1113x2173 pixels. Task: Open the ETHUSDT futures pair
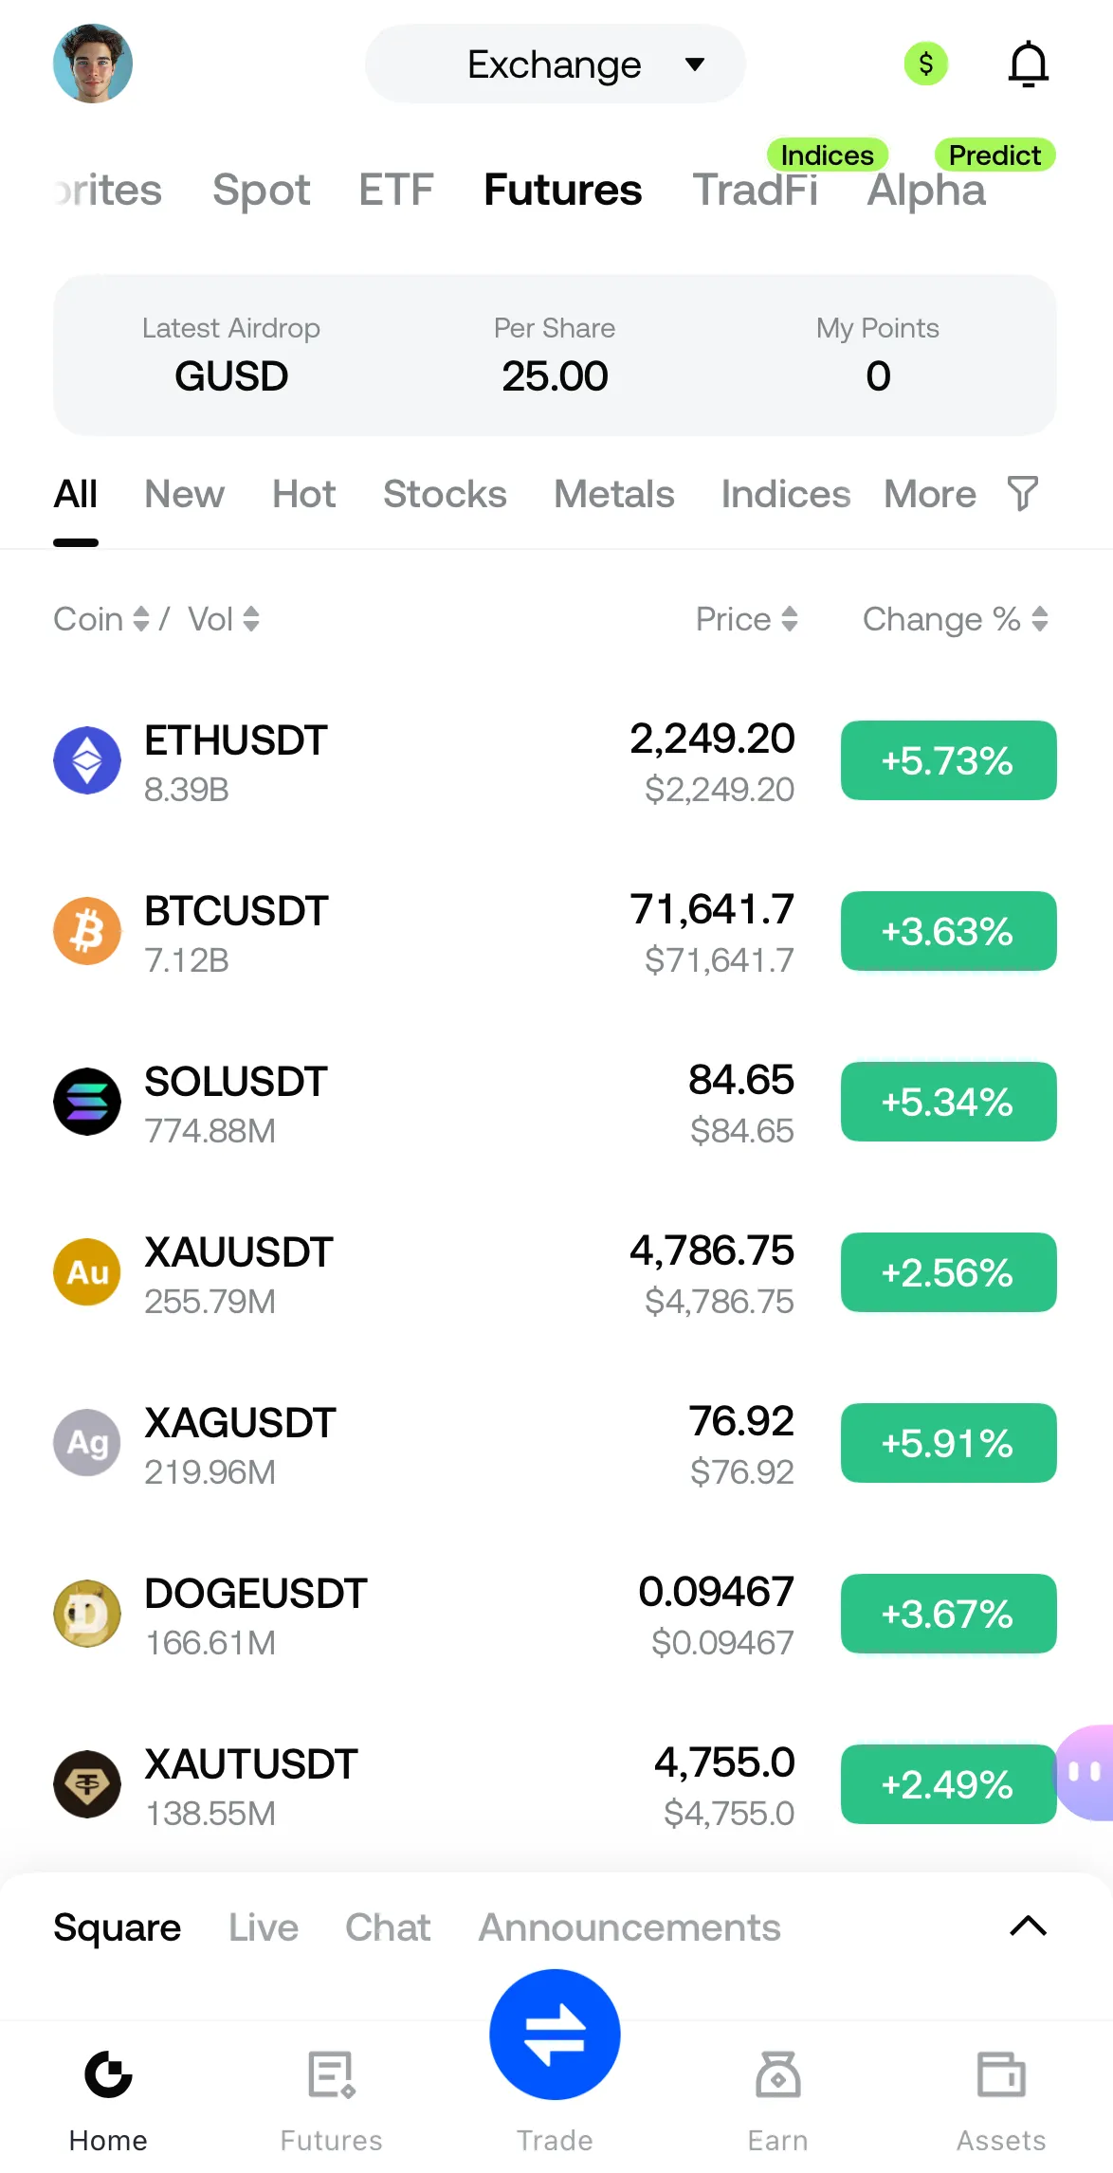click(x=237, y=760)
